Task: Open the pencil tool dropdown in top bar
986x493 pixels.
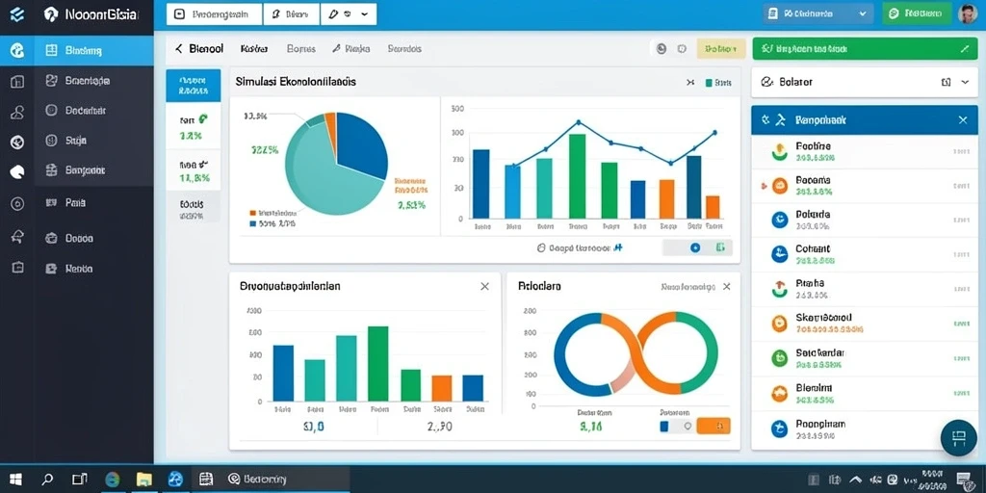Action: coord(349,13)
